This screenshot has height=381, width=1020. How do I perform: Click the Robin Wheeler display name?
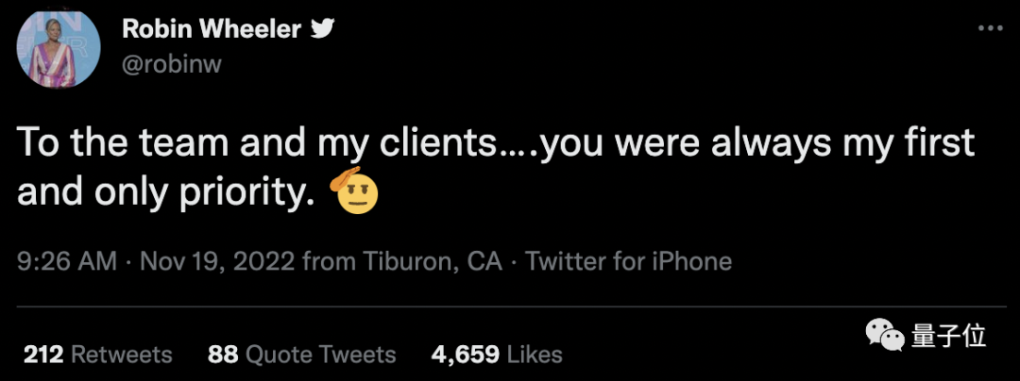[x=211, y=28]
